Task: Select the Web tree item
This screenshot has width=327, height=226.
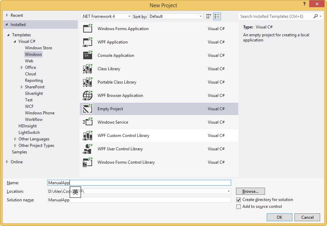Action: coord(29,61)
